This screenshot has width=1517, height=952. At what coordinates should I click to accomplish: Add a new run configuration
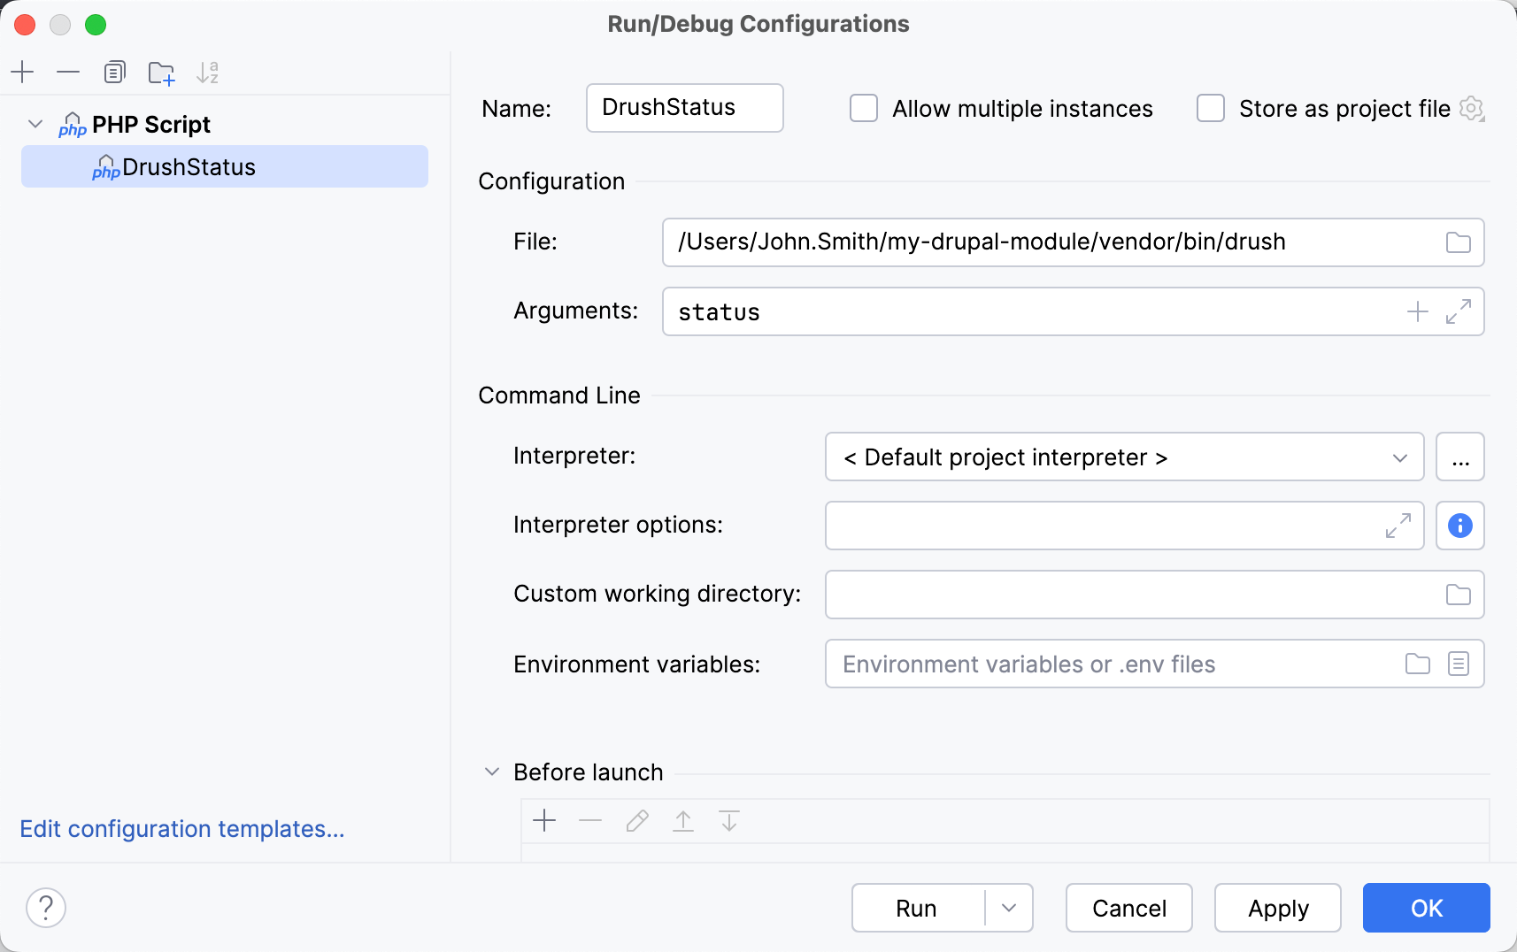22,72
